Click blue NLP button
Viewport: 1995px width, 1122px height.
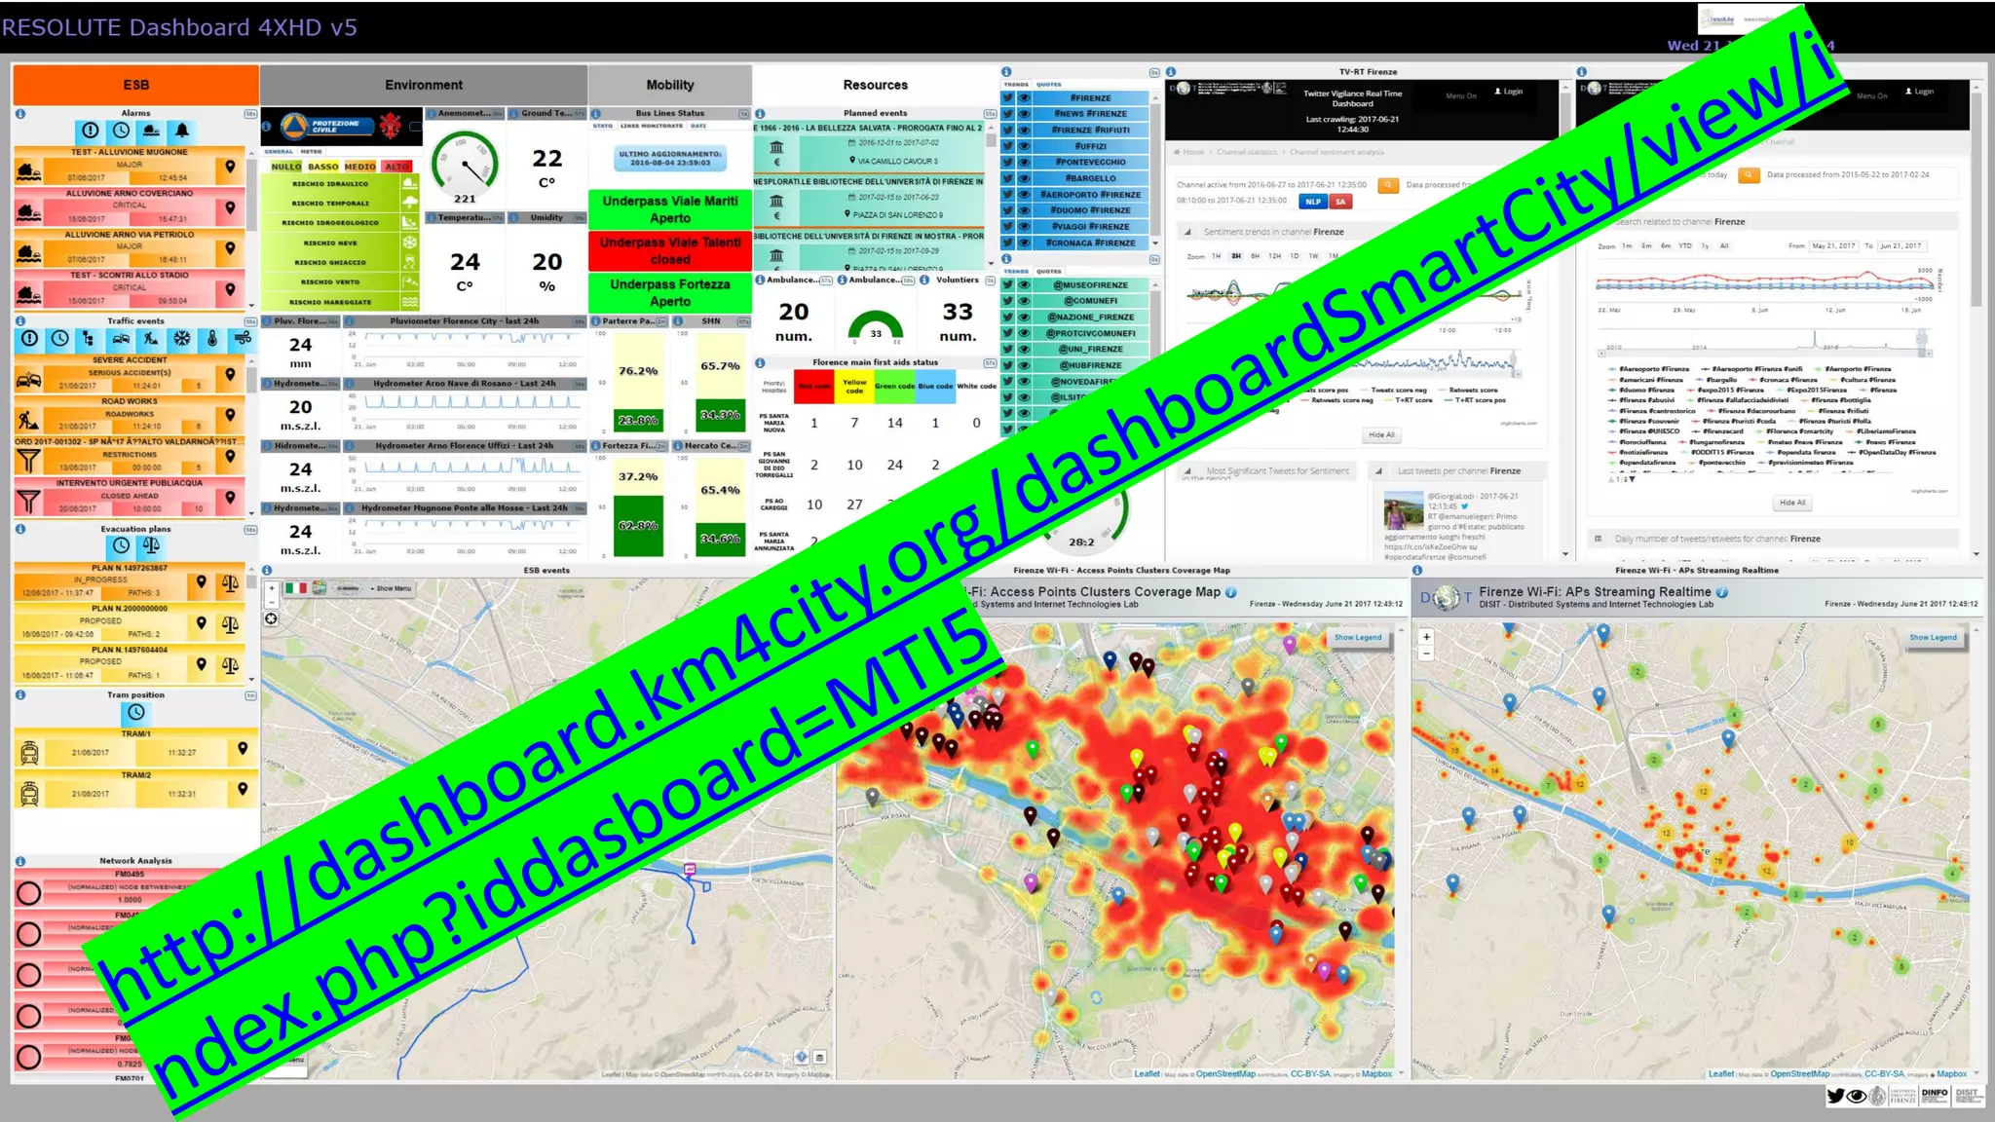(1312, 202)
